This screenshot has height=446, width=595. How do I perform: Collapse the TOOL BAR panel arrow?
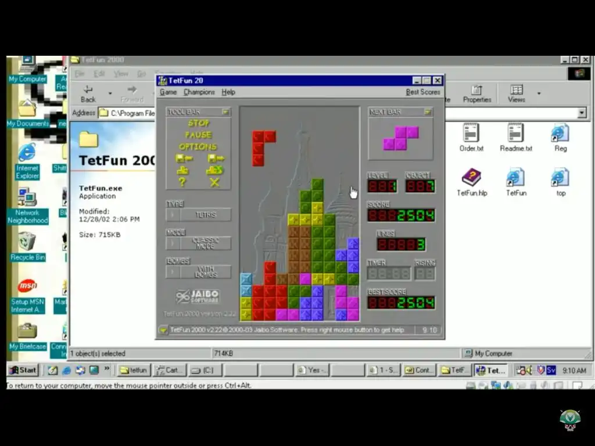tap(226, 112)
